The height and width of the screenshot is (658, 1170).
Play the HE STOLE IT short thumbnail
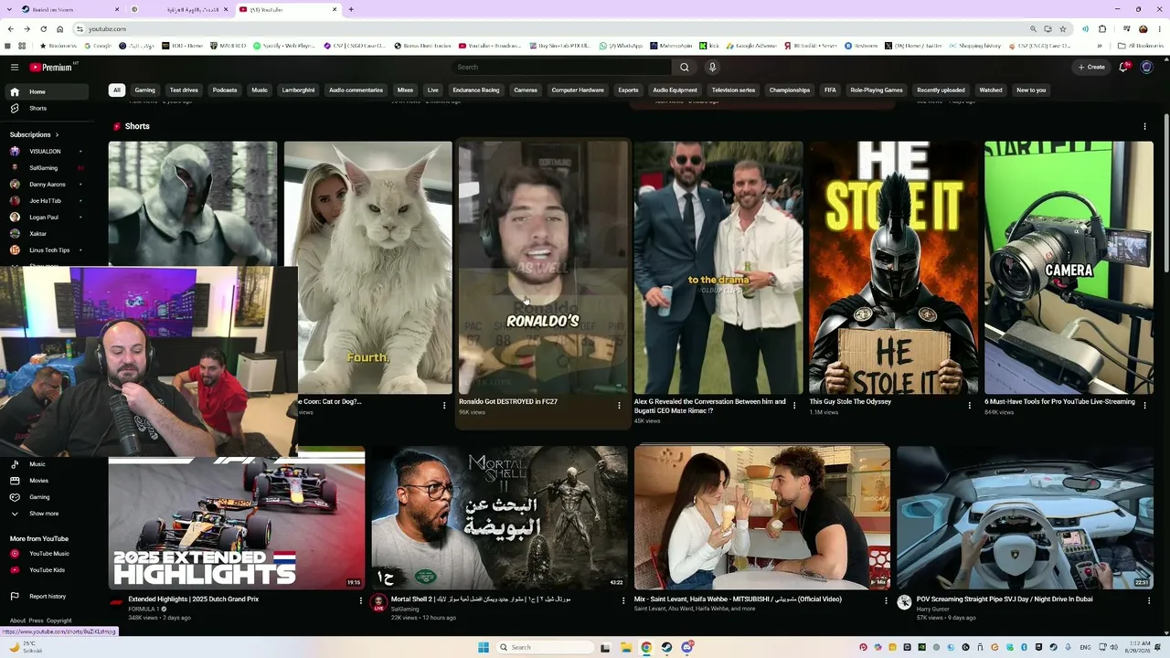click(893, 267)
